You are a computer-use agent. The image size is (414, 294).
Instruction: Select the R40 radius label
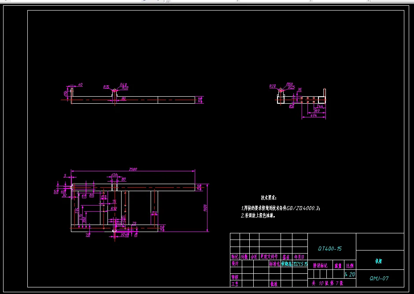tap(123, 85)
